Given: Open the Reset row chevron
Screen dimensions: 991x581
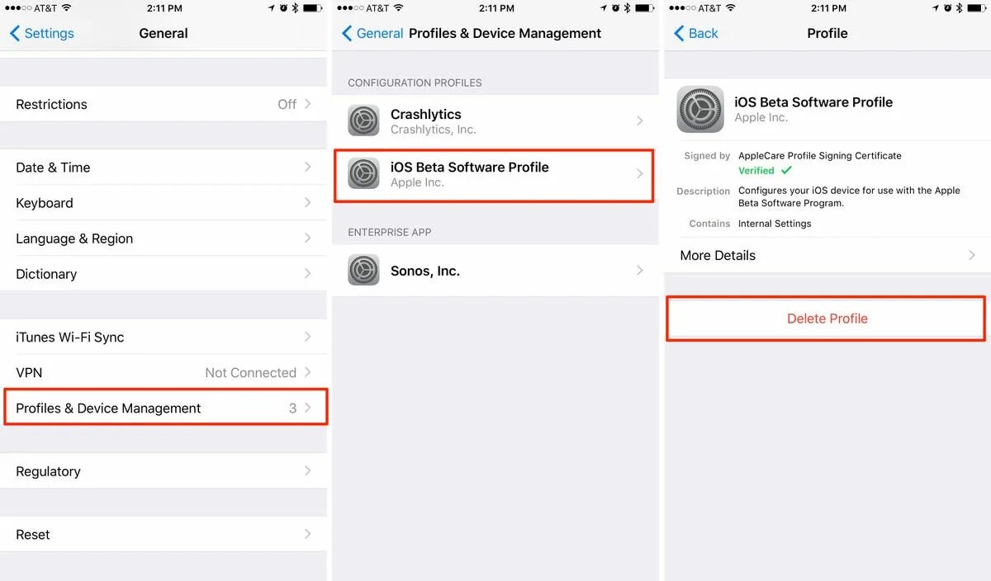Looking at the screenshot, I should click(x=308, y=534).
